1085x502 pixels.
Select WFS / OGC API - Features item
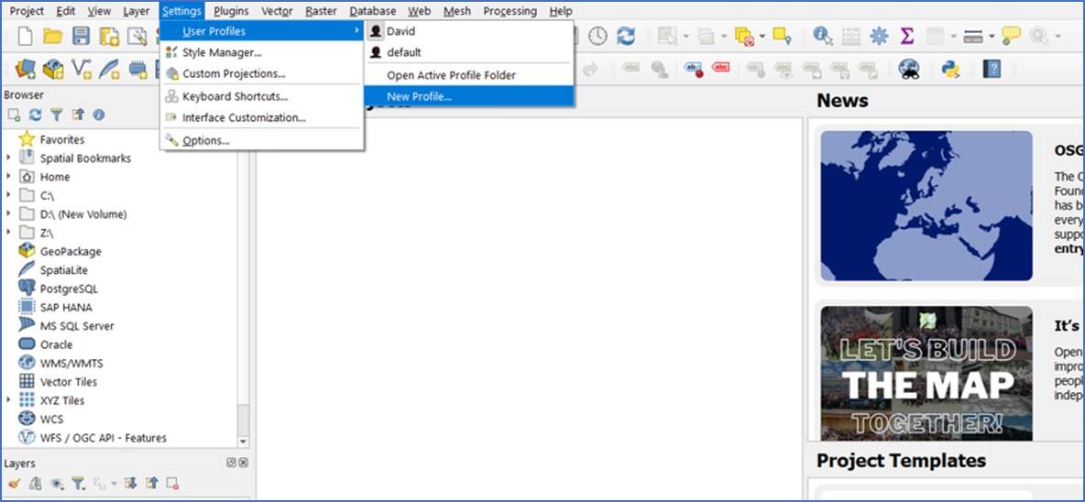coord(104,438)
